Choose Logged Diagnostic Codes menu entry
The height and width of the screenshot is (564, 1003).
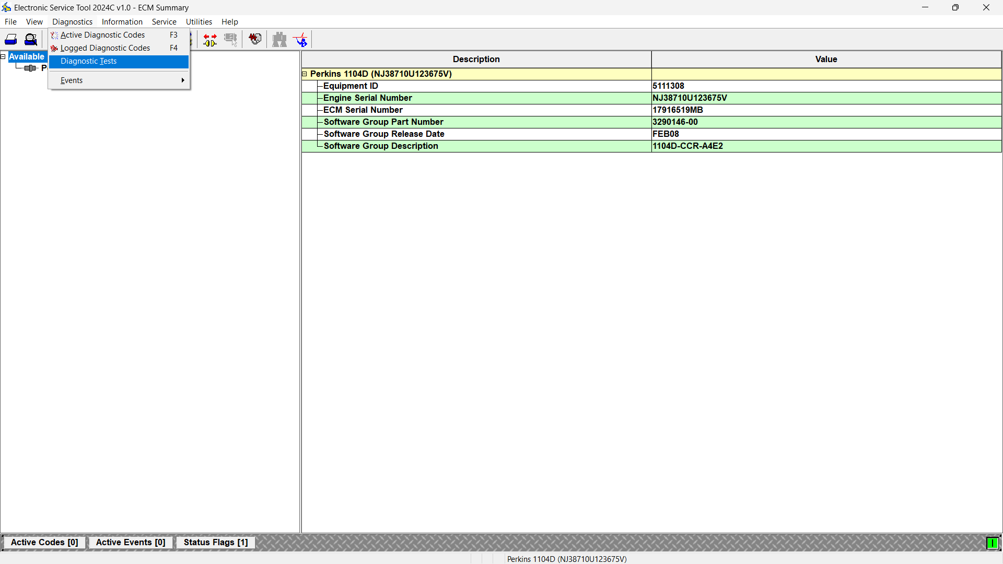click(119, 48)
